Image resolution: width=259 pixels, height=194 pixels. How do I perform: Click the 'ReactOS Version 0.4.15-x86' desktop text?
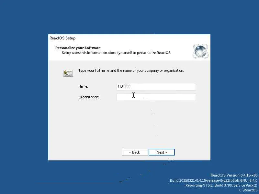click(x=234, y=175)
